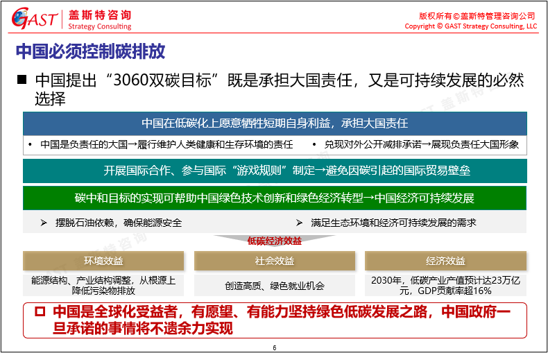Image resolution: width=548 pixels, height=353 pixels.
Task: Click the GAST logo in the header
Action: [x=33, y=19]
